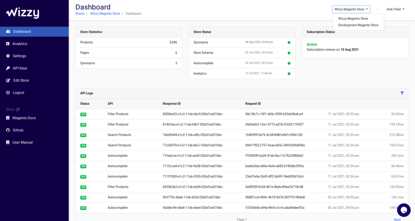The width and height of the screenshot is (415, 221).
Task: Select Development Magento Store from dropdown list
Action: (x=358, y=25)
